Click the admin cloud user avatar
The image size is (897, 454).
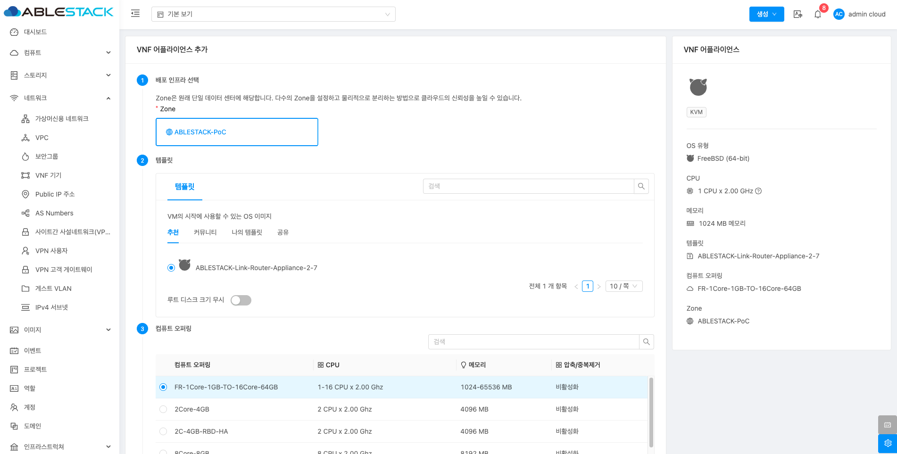click(839, 14)
